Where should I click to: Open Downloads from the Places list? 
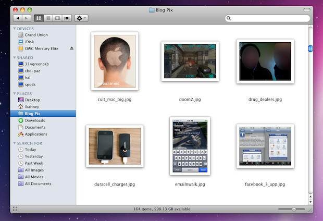(x=35, y=120)
